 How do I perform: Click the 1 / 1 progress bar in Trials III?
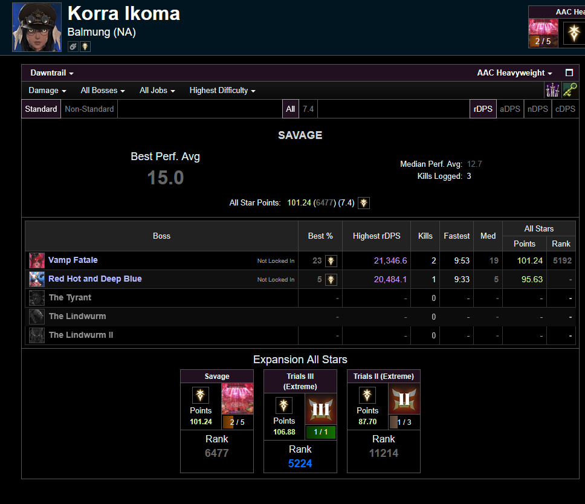click(x=321, y=432)
